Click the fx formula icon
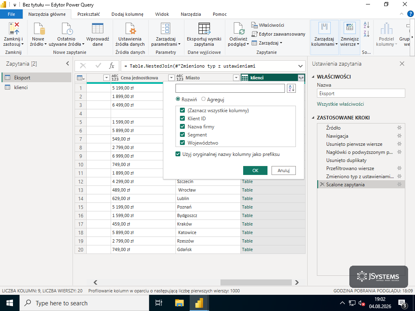This screenshot has height=311, width=415. coord(112,66)
